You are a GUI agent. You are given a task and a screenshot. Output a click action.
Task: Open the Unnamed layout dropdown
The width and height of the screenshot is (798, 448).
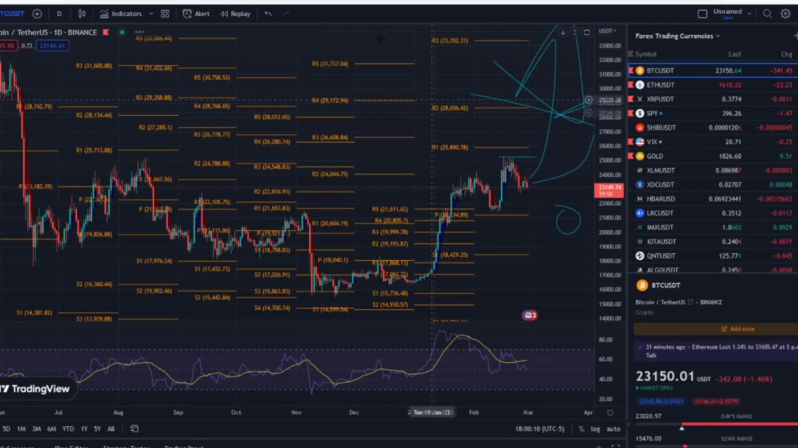(733, 12)
